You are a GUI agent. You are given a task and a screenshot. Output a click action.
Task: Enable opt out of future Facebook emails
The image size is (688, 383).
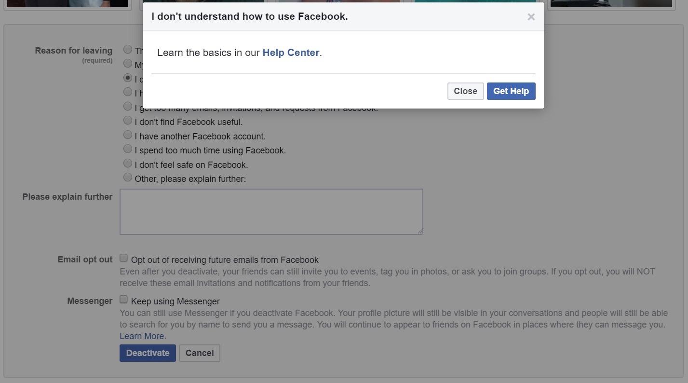tap(124, 258)
